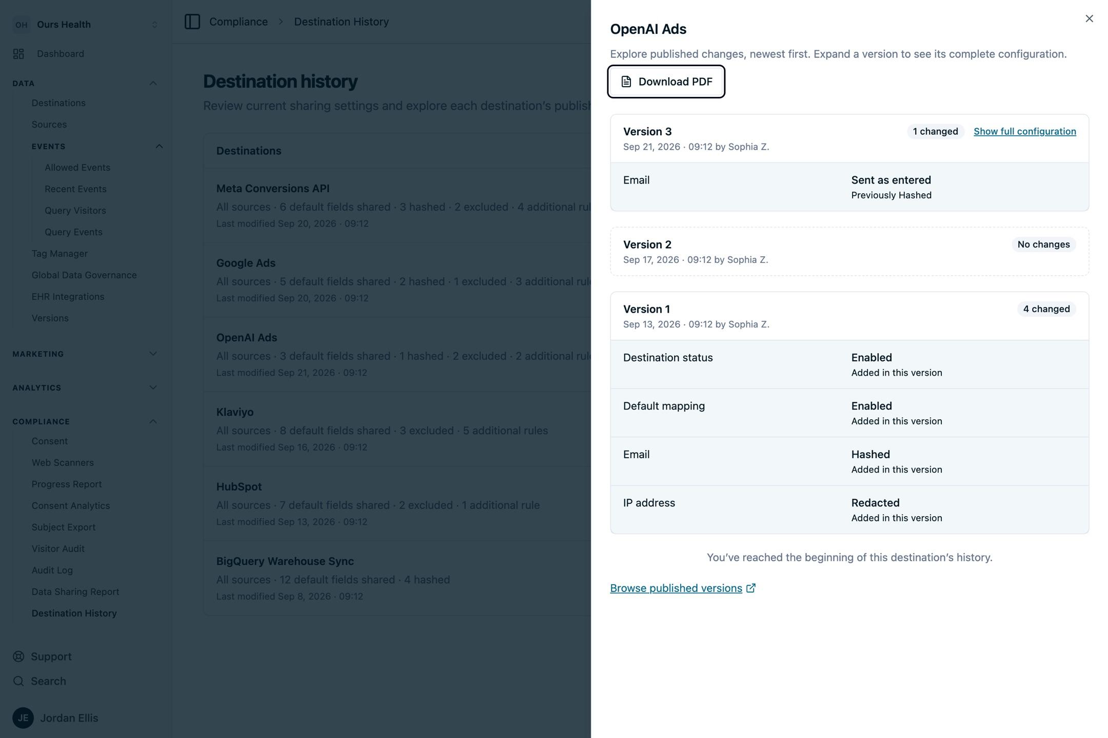
Task: Follow the Browse published versions link
Action: 676,588
